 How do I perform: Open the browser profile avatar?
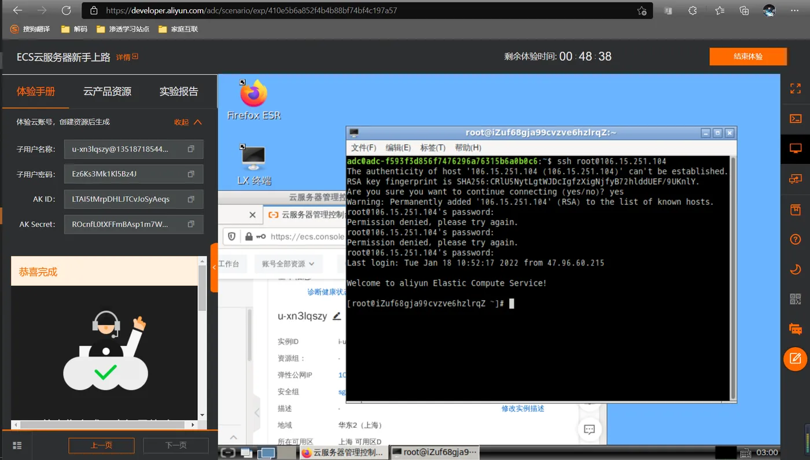coord(769,10)
